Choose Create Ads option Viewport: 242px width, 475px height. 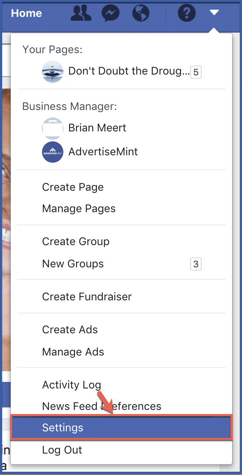[70, 330]
